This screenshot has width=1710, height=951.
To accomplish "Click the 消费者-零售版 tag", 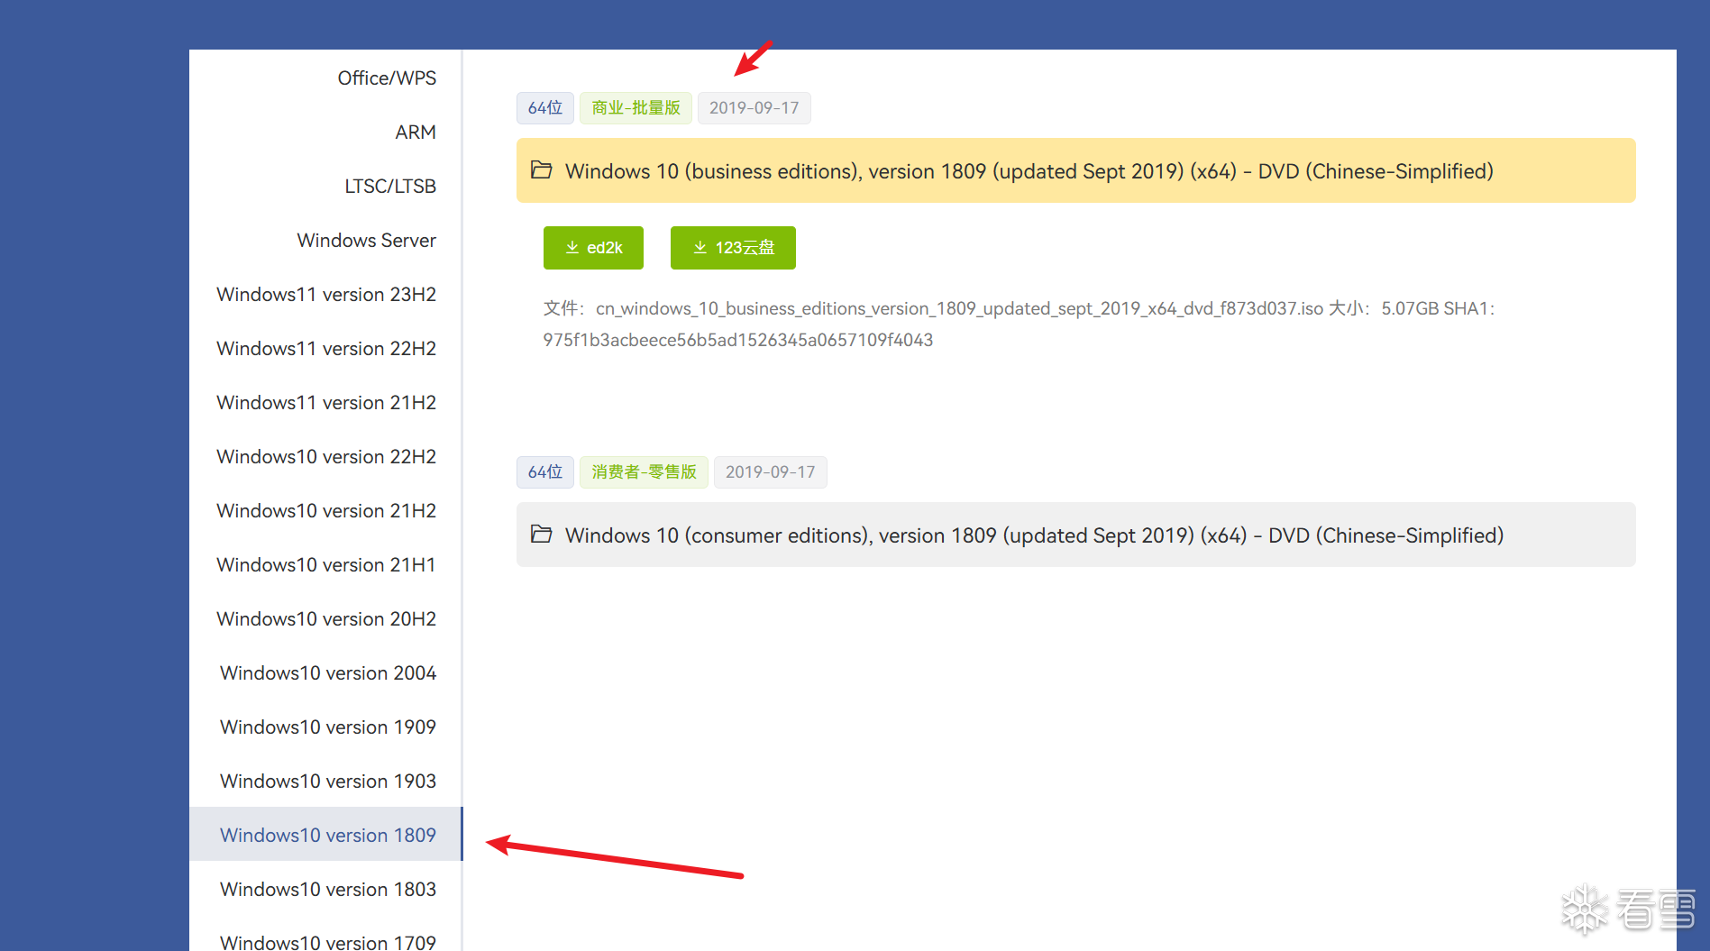I will click(x=644, y=472).
